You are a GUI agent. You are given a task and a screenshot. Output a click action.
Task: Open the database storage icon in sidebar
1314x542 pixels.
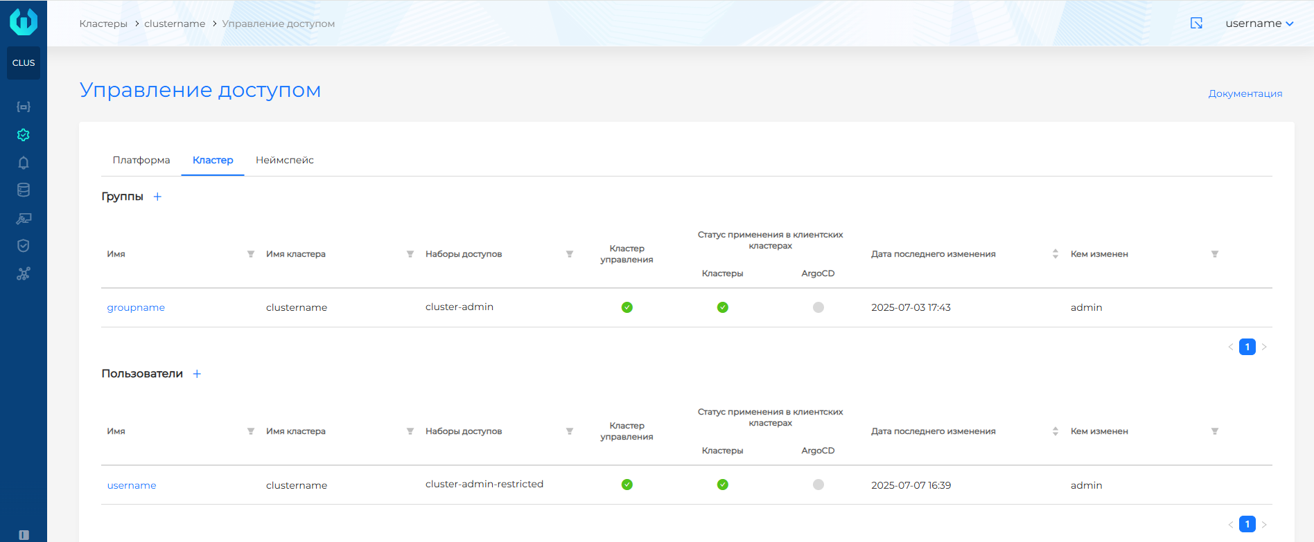click(x=24, y=190)
